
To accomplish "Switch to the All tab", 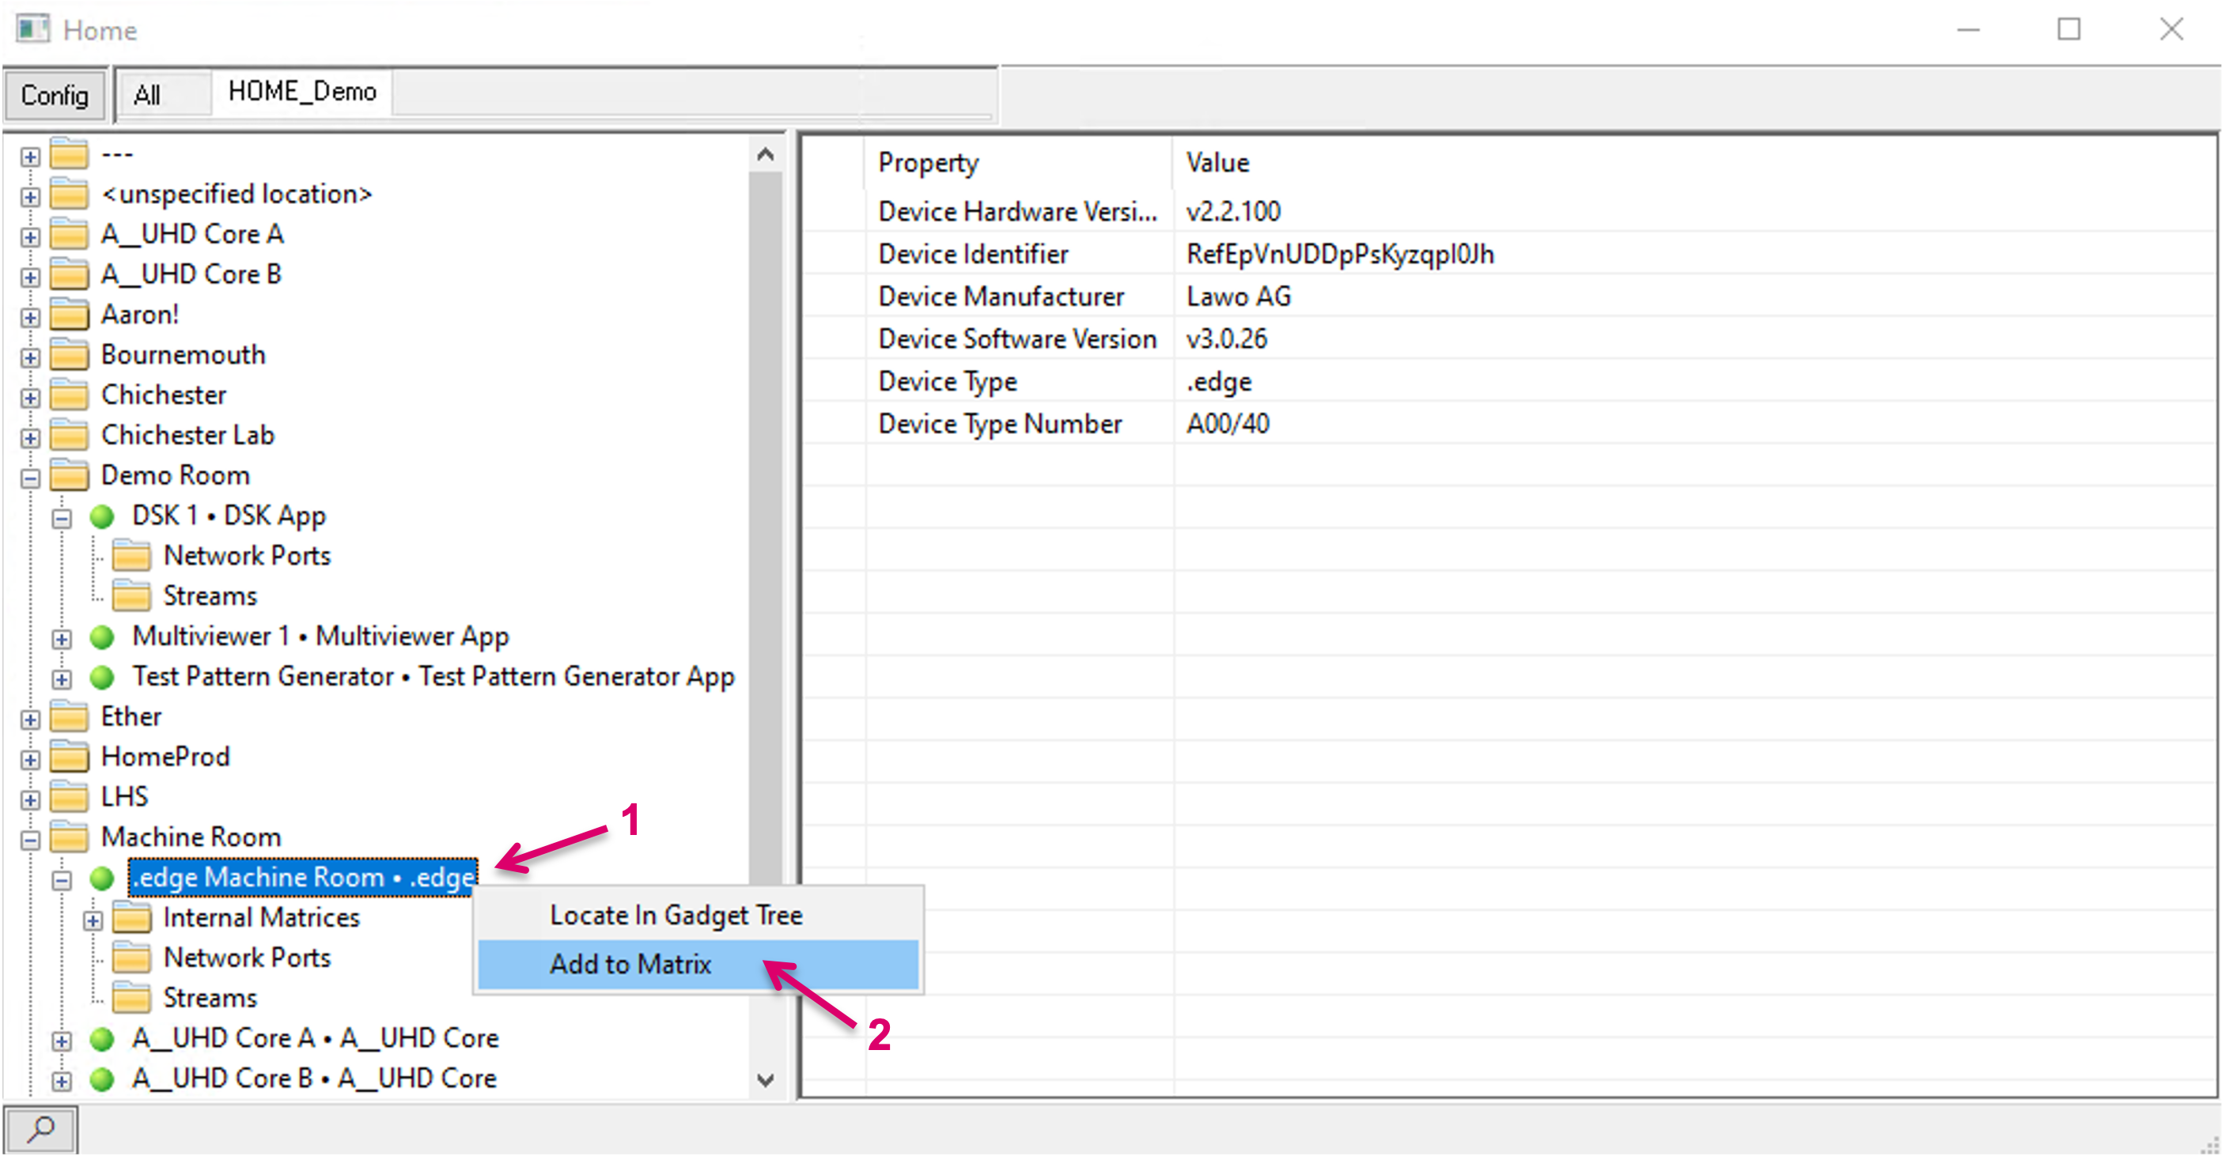I will 146,95.
